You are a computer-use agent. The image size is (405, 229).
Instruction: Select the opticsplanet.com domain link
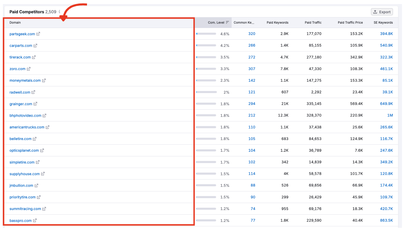point(24,151)
